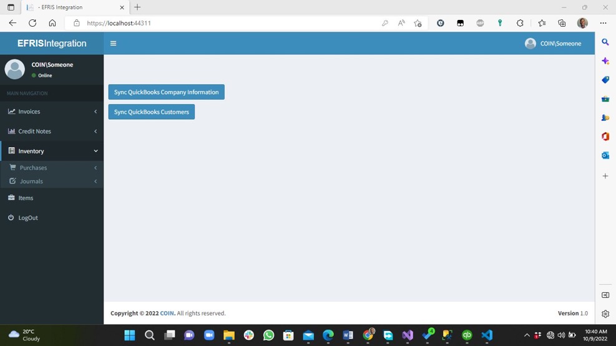
Task: Click the browser back arrow
Action: click(x=12, y=23)
